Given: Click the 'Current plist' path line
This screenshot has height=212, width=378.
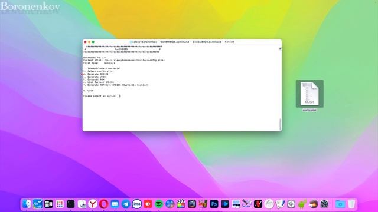Looking at the screenshot, I should coord(124,60).
